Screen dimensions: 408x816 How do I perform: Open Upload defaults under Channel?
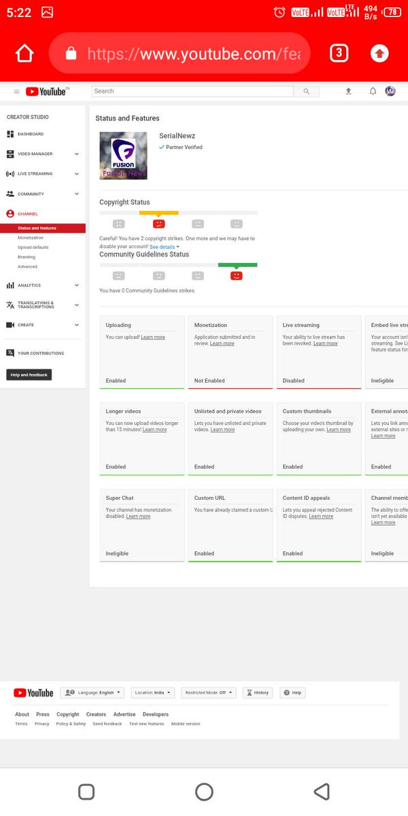33,248
